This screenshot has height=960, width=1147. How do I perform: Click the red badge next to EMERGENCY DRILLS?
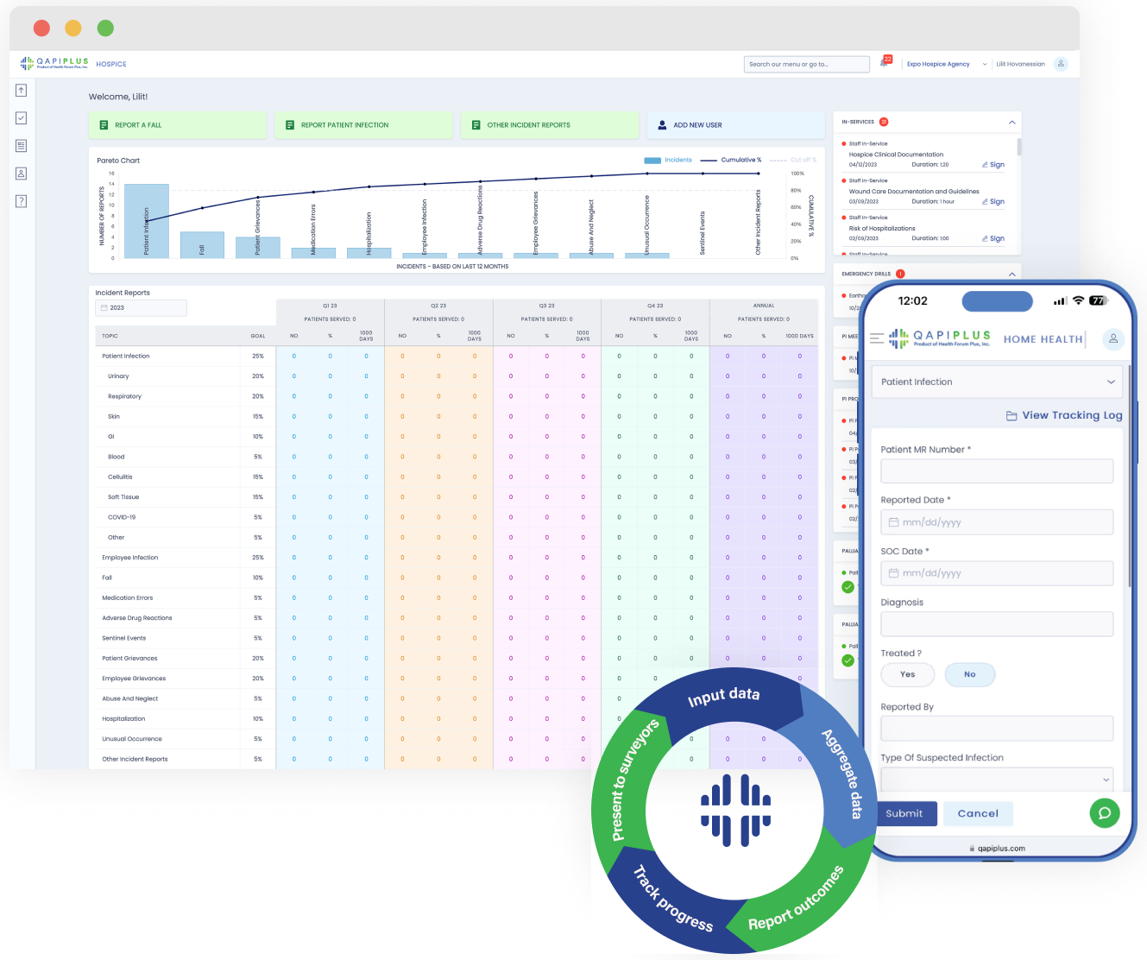(x=900, y=274)
